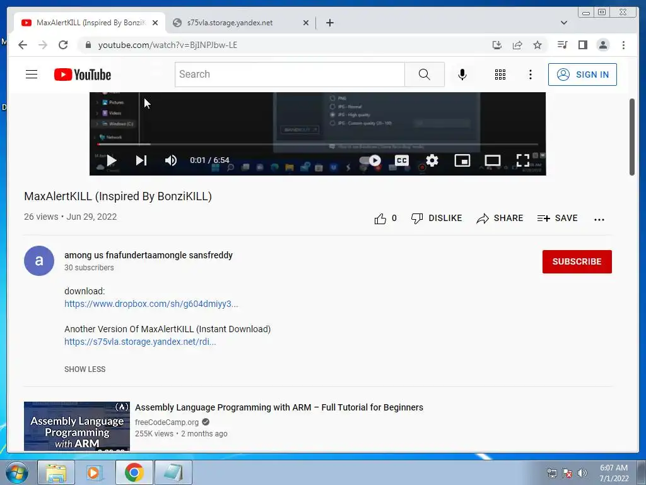Click the browser back arrow
Image resolution: width=646 pixels, height=485 pixels.
(23, 45)
